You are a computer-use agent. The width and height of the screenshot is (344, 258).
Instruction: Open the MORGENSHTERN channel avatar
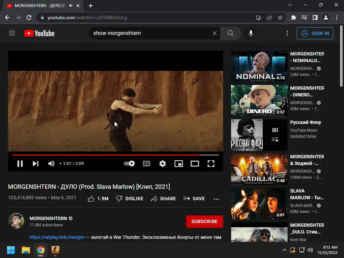(16, 221)
